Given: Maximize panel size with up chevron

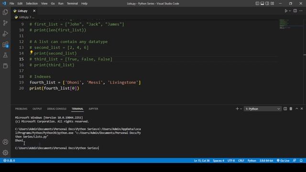Looking at the screenshot, I should pos(296,108).
